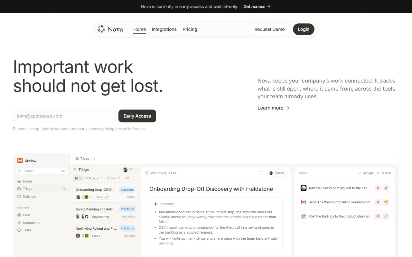Open the 4 actions badge
The image size is (412, 257).
(x=127, y=228)
